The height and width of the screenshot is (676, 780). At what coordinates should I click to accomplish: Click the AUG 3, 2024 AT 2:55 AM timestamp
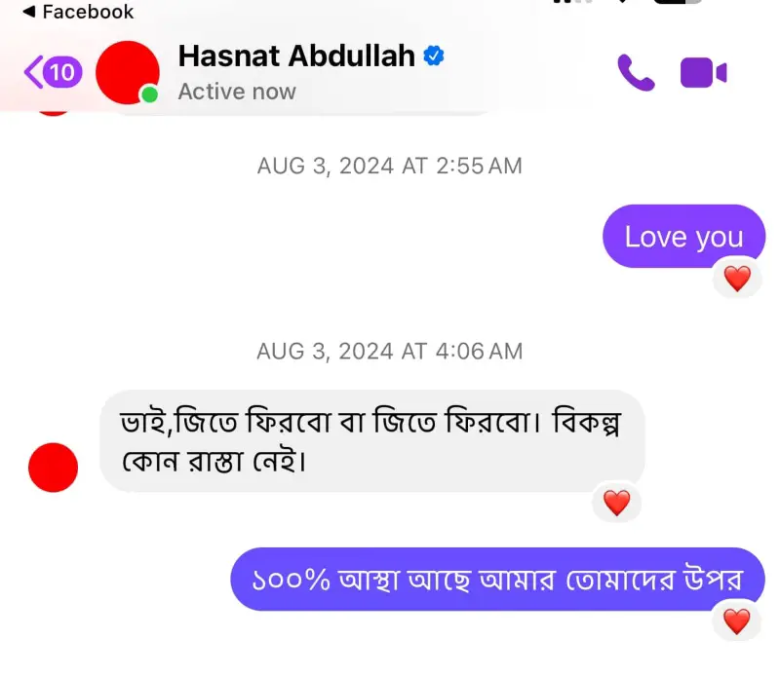point(389,166)
